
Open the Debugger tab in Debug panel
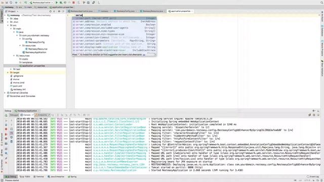point(14,115)
